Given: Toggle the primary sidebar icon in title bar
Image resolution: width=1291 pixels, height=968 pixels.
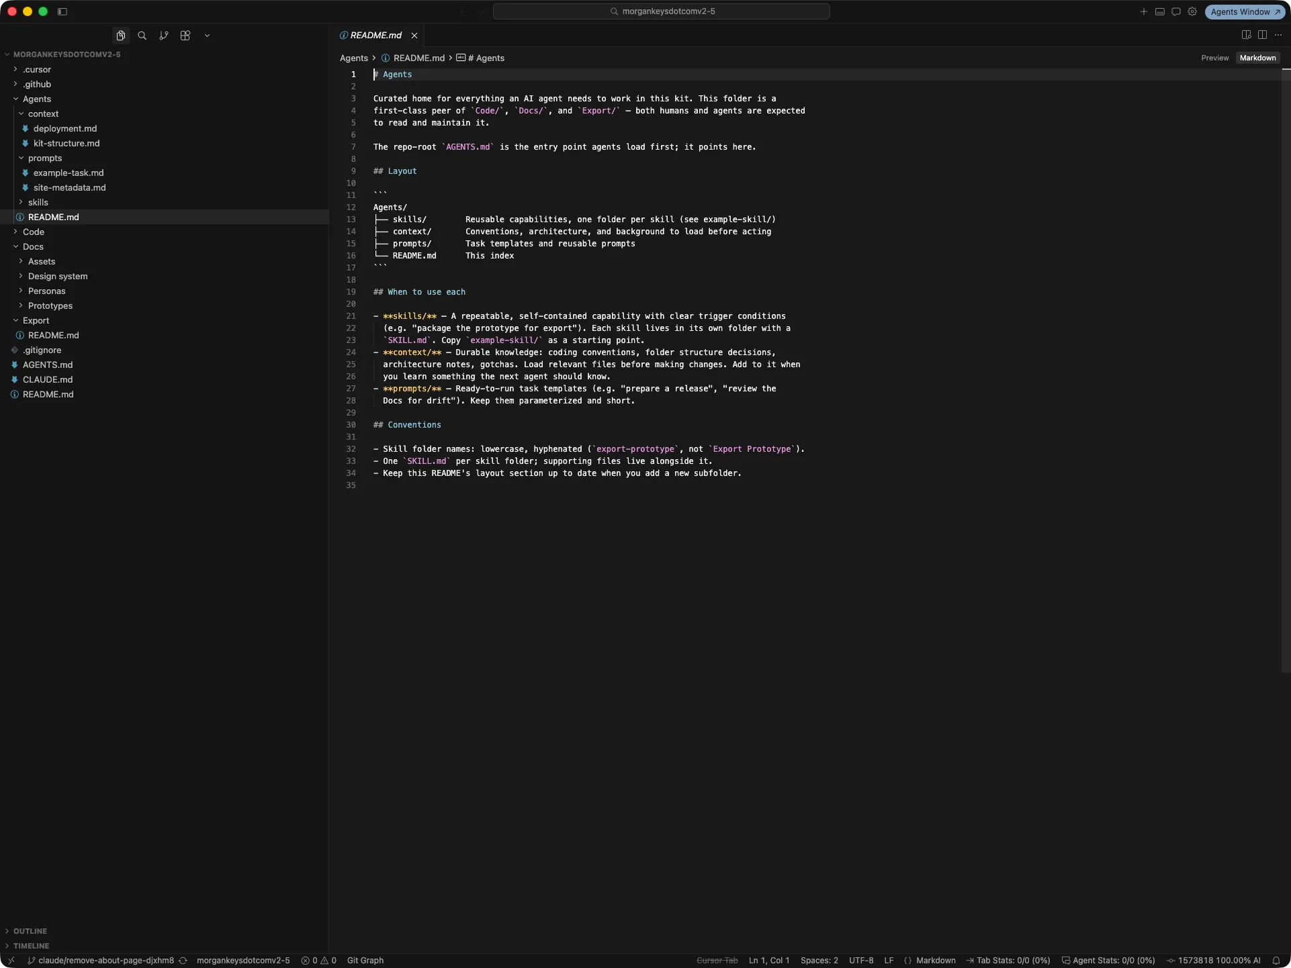Looking at the screenshot, I should [62, 11].
